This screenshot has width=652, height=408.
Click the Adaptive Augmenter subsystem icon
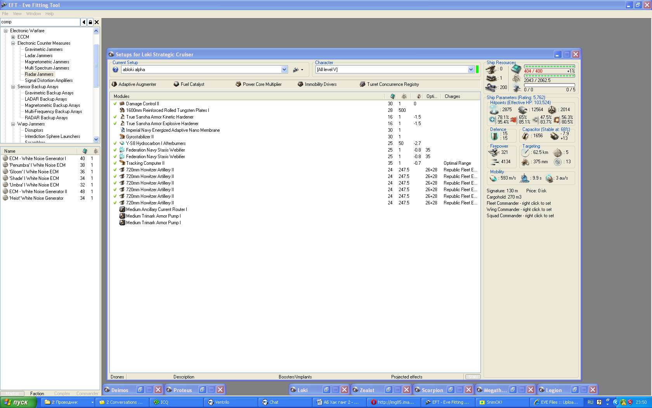tap(114, 84)
